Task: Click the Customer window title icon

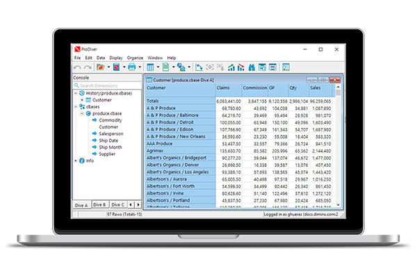Action: [x=149, y=80]
